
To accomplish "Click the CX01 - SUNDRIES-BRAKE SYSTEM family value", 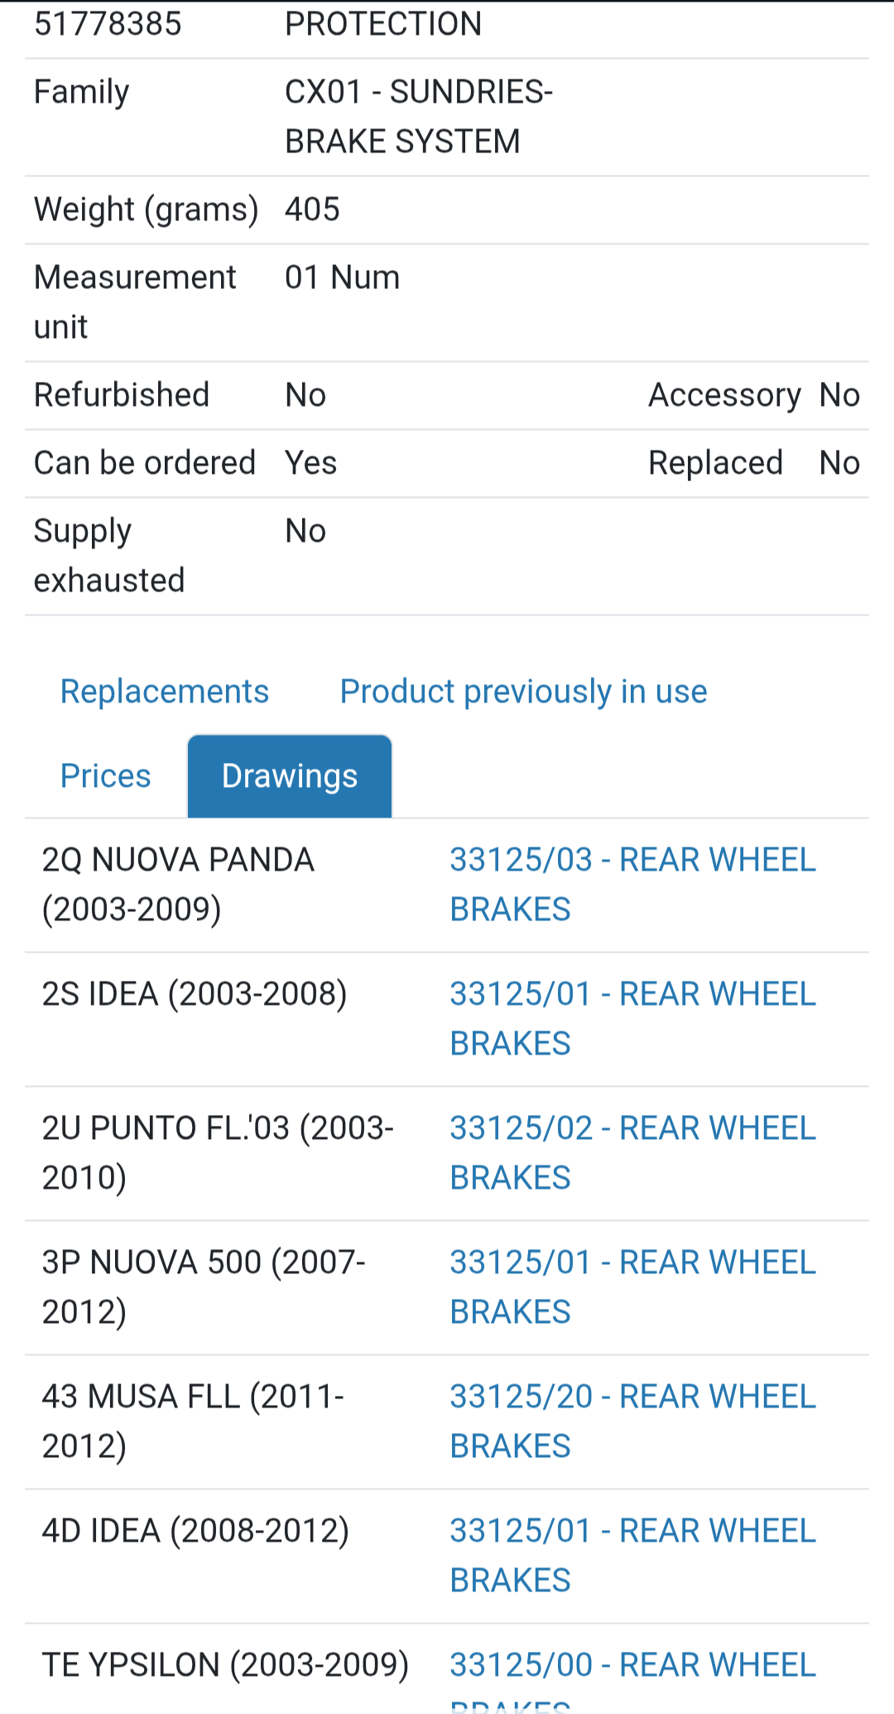I will [418, 116].
